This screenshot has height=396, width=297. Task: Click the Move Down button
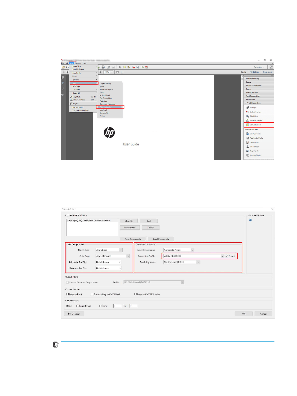tap(130, 228)
